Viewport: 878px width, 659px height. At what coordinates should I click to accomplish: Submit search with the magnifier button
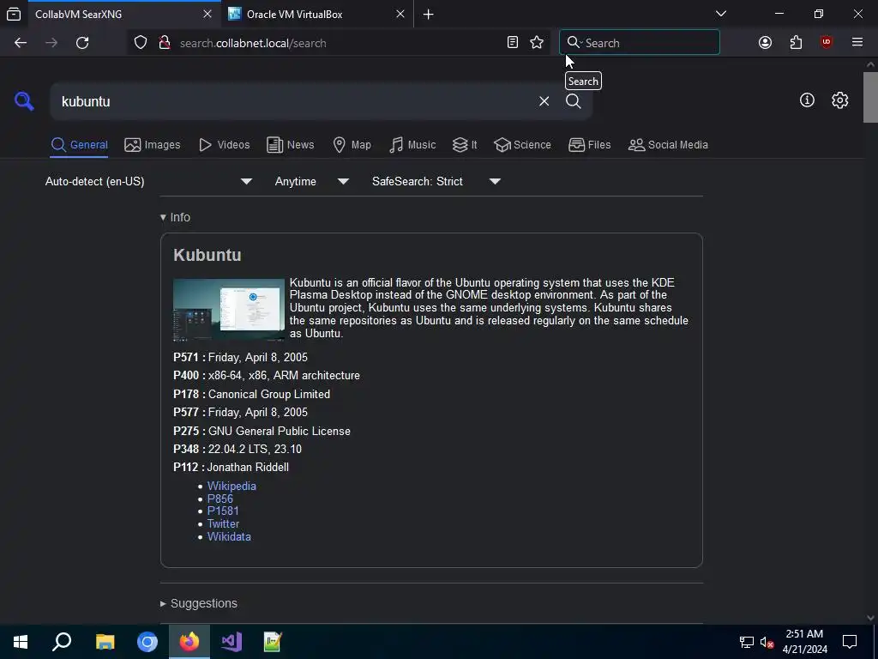click(574, 101)
